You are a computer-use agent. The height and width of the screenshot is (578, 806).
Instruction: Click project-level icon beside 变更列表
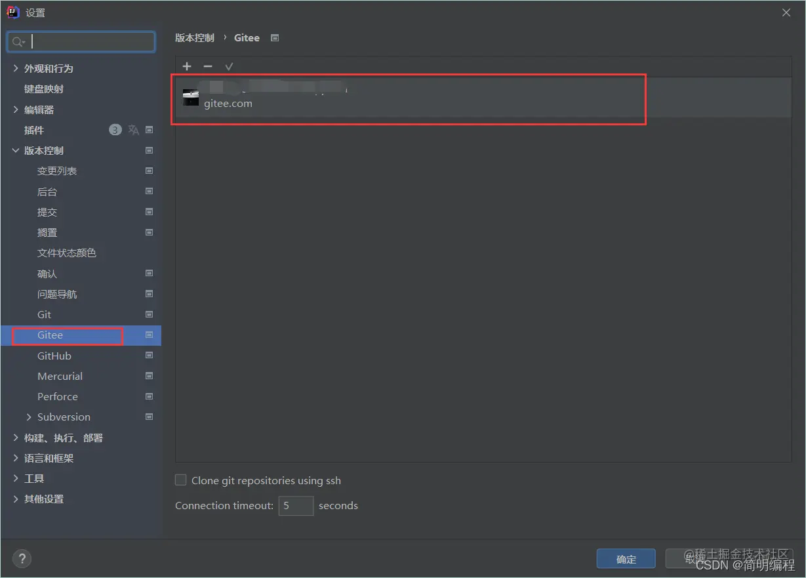click(150, 171)
